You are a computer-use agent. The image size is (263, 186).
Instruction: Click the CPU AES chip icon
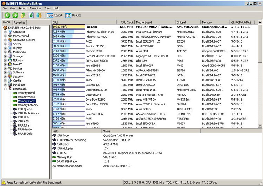15,121
